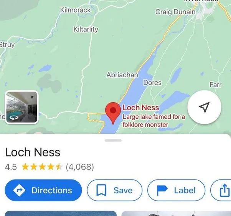Tap the Kiltarlity map label
Viewport: 231px width, 216px height.
[86, 29]
